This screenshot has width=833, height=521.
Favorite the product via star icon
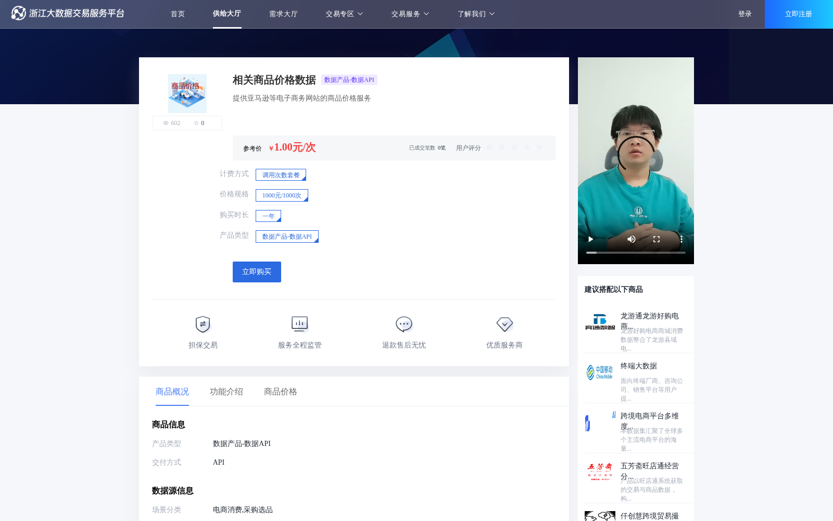(196, 123)
